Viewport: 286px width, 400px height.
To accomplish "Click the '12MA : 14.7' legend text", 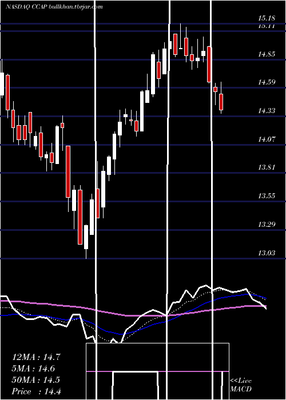I will point(36,357).
